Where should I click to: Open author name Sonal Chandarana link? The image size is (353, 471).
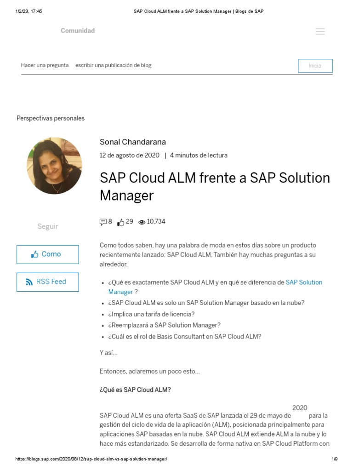[133, 142]
